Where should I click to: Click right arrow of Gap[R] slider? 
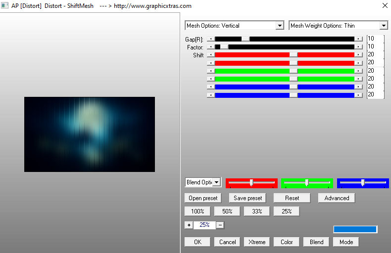click(x=358, y=39)
